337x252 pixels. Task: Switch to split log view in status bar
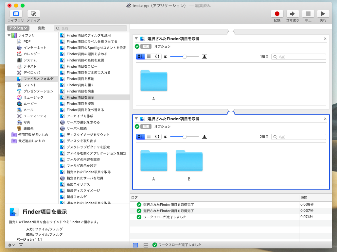pyautogui.click(x=146, y=245)
